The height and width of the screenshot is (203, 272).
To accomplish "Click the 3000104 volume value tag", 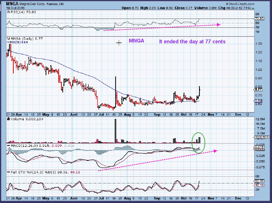I will point(262,137).
